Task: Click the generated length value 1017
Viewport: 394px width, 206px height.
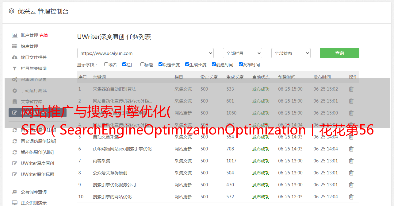Action: [x=231, y=161]
